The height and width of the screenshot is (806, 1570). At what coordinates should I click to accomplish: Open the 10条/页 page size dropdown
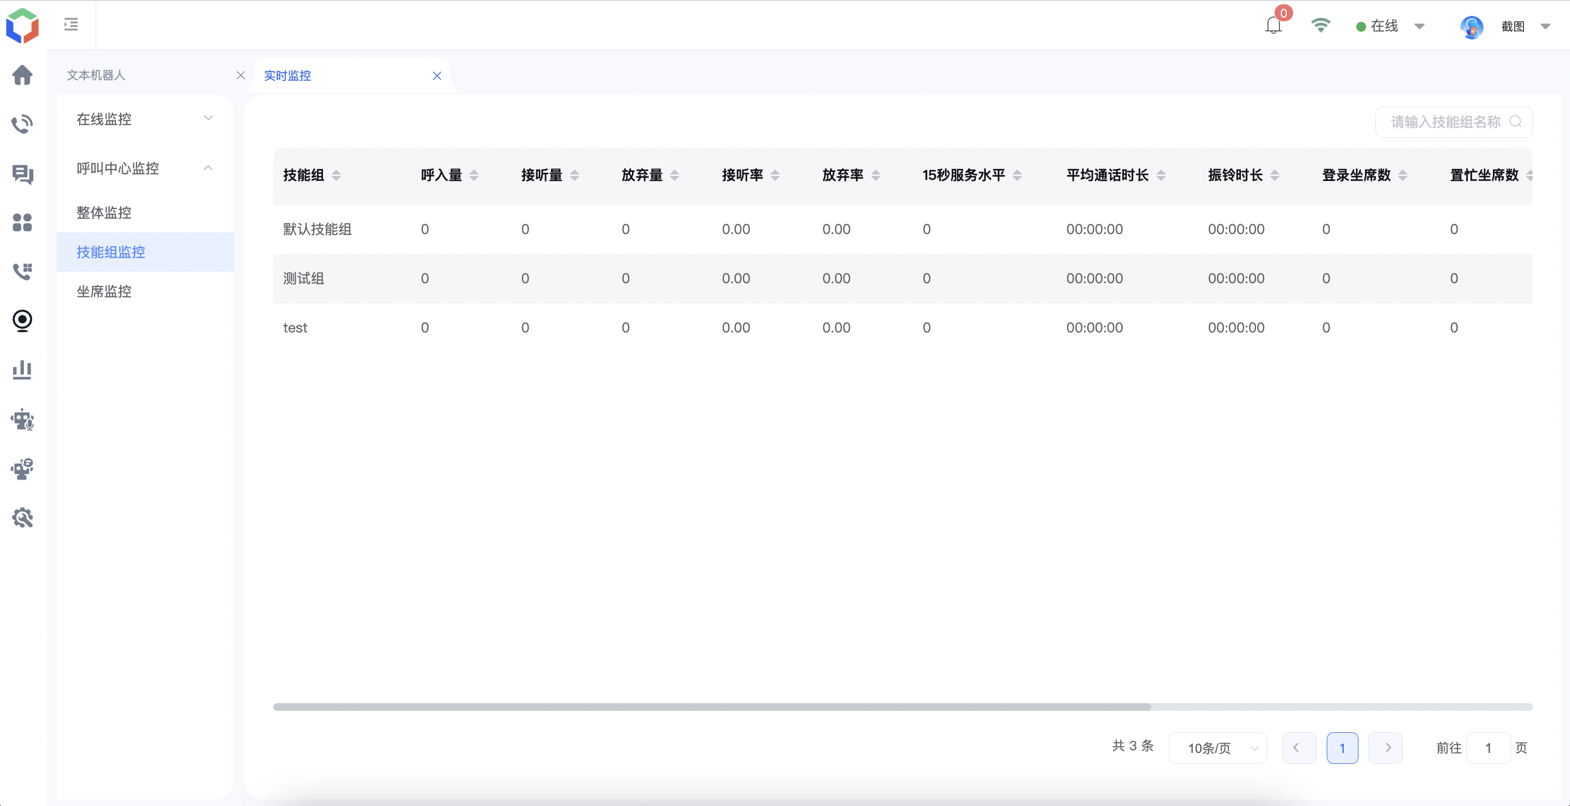click(1218, 748)
